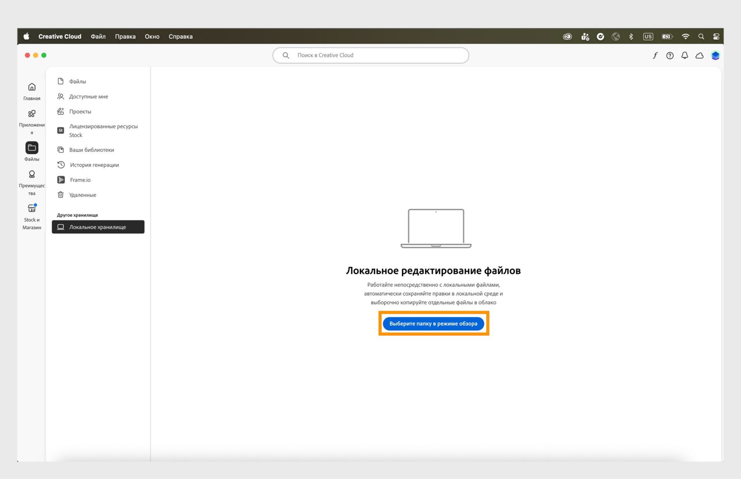Image resolution: width=741 pixels, height=479 pixels.
Task: Open the Файл menu
Action: point(98,36)
